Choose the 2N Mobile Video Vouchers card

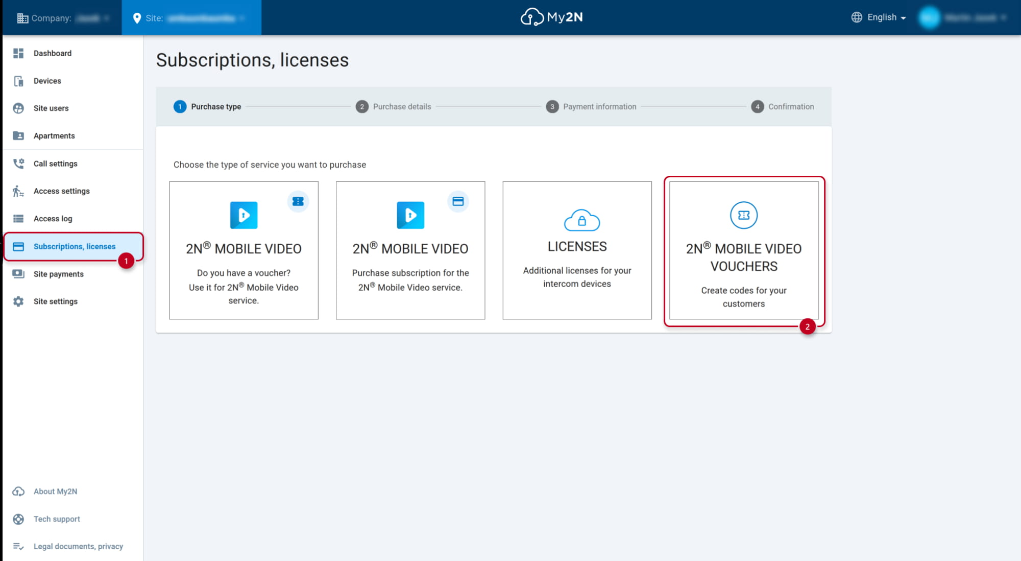(744, 250)
